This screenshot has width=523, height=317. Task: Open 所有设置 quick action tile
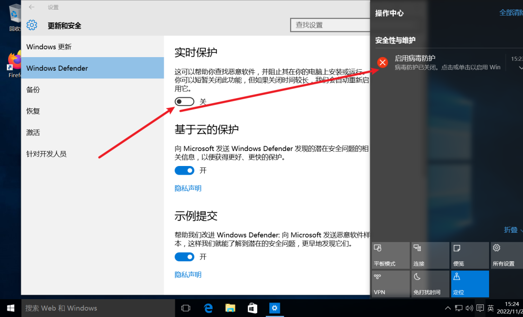pyautogui.click(x=507, y=256)
